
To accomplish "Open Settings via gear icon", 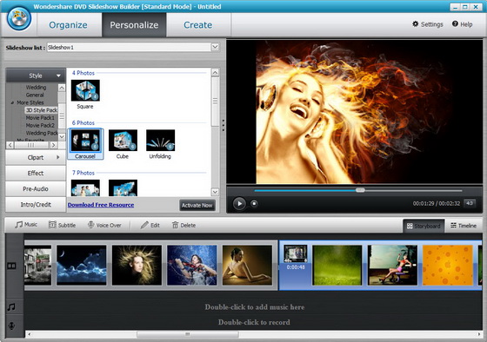I will (416, 24).
